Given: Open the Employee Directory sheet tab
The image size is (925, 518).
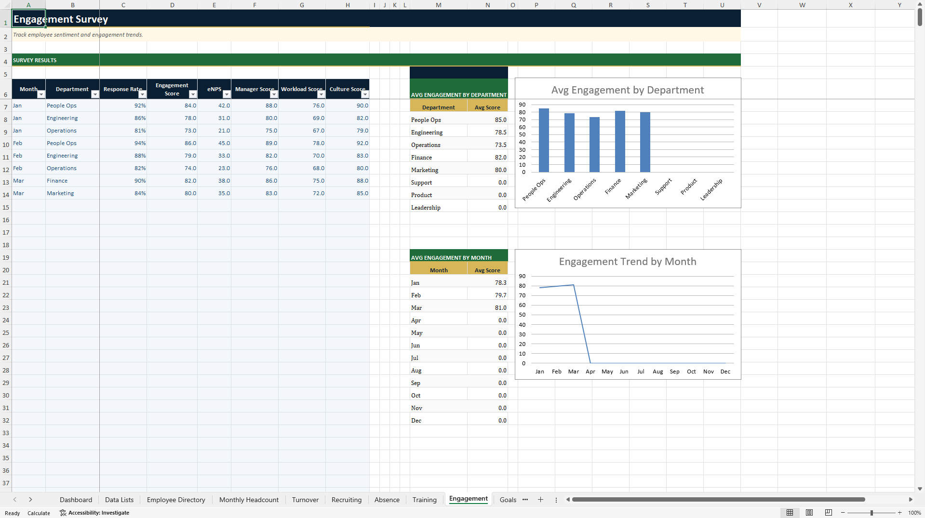Looking at the screenshot, I should pos(176,500).
